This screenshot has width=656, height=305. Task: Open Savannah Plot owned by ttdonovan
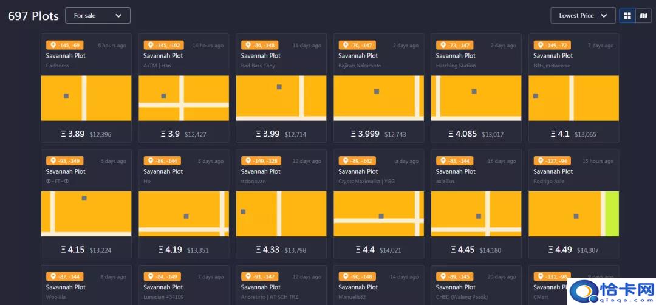(x=261, y=171)
